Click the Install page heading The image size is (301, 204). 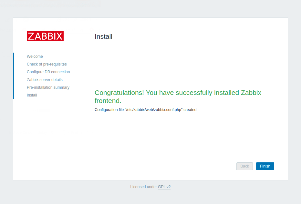pos(103,36)
